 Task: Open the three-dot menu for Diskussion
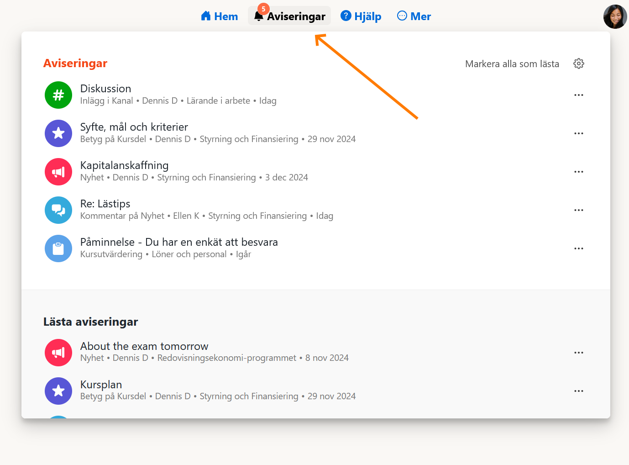point(579,95)
